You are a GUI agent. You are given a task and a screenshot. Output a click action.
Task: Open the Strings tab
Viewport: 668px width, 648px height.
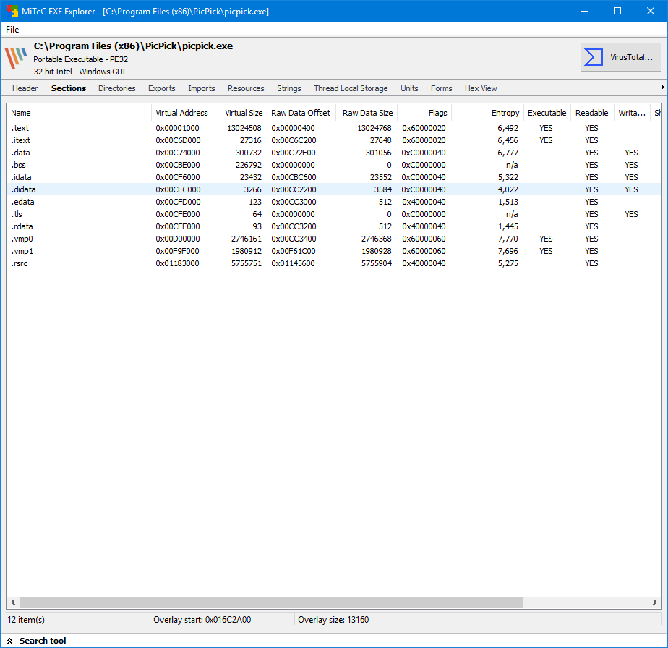tap(289, 88)
